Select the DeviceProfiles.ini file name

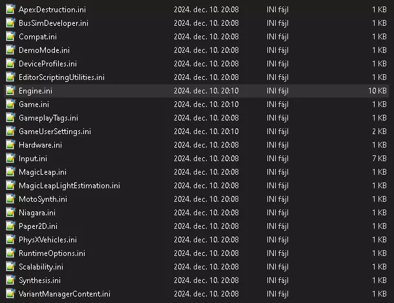48,64
